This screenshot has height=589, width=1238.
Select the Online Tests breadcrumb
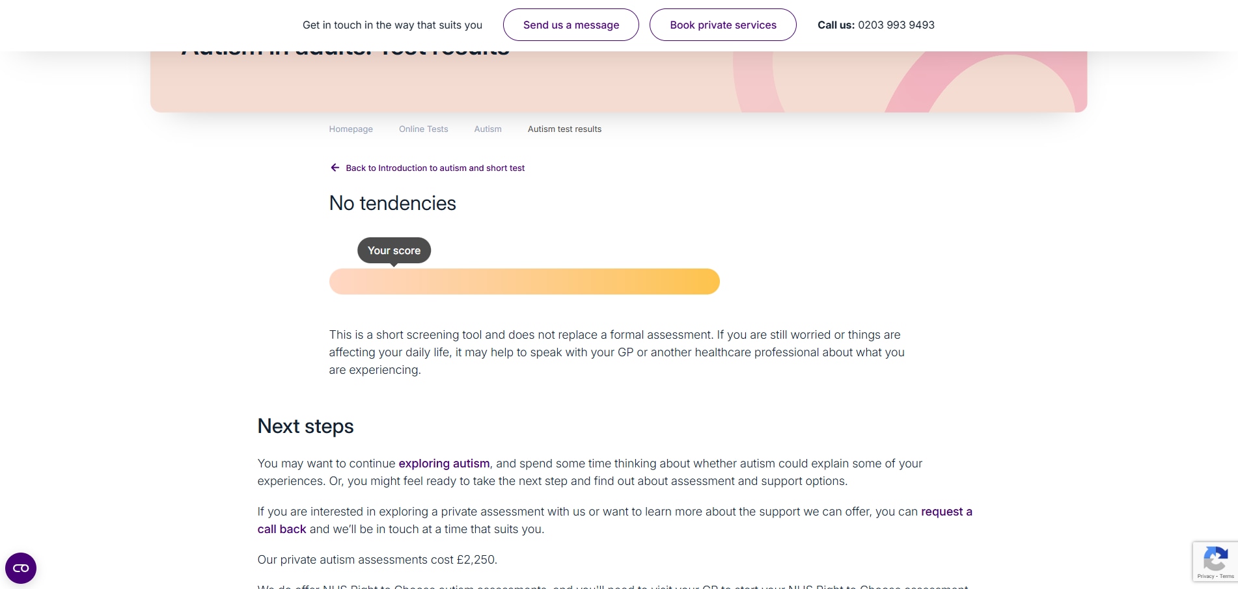tap(423, 129)
